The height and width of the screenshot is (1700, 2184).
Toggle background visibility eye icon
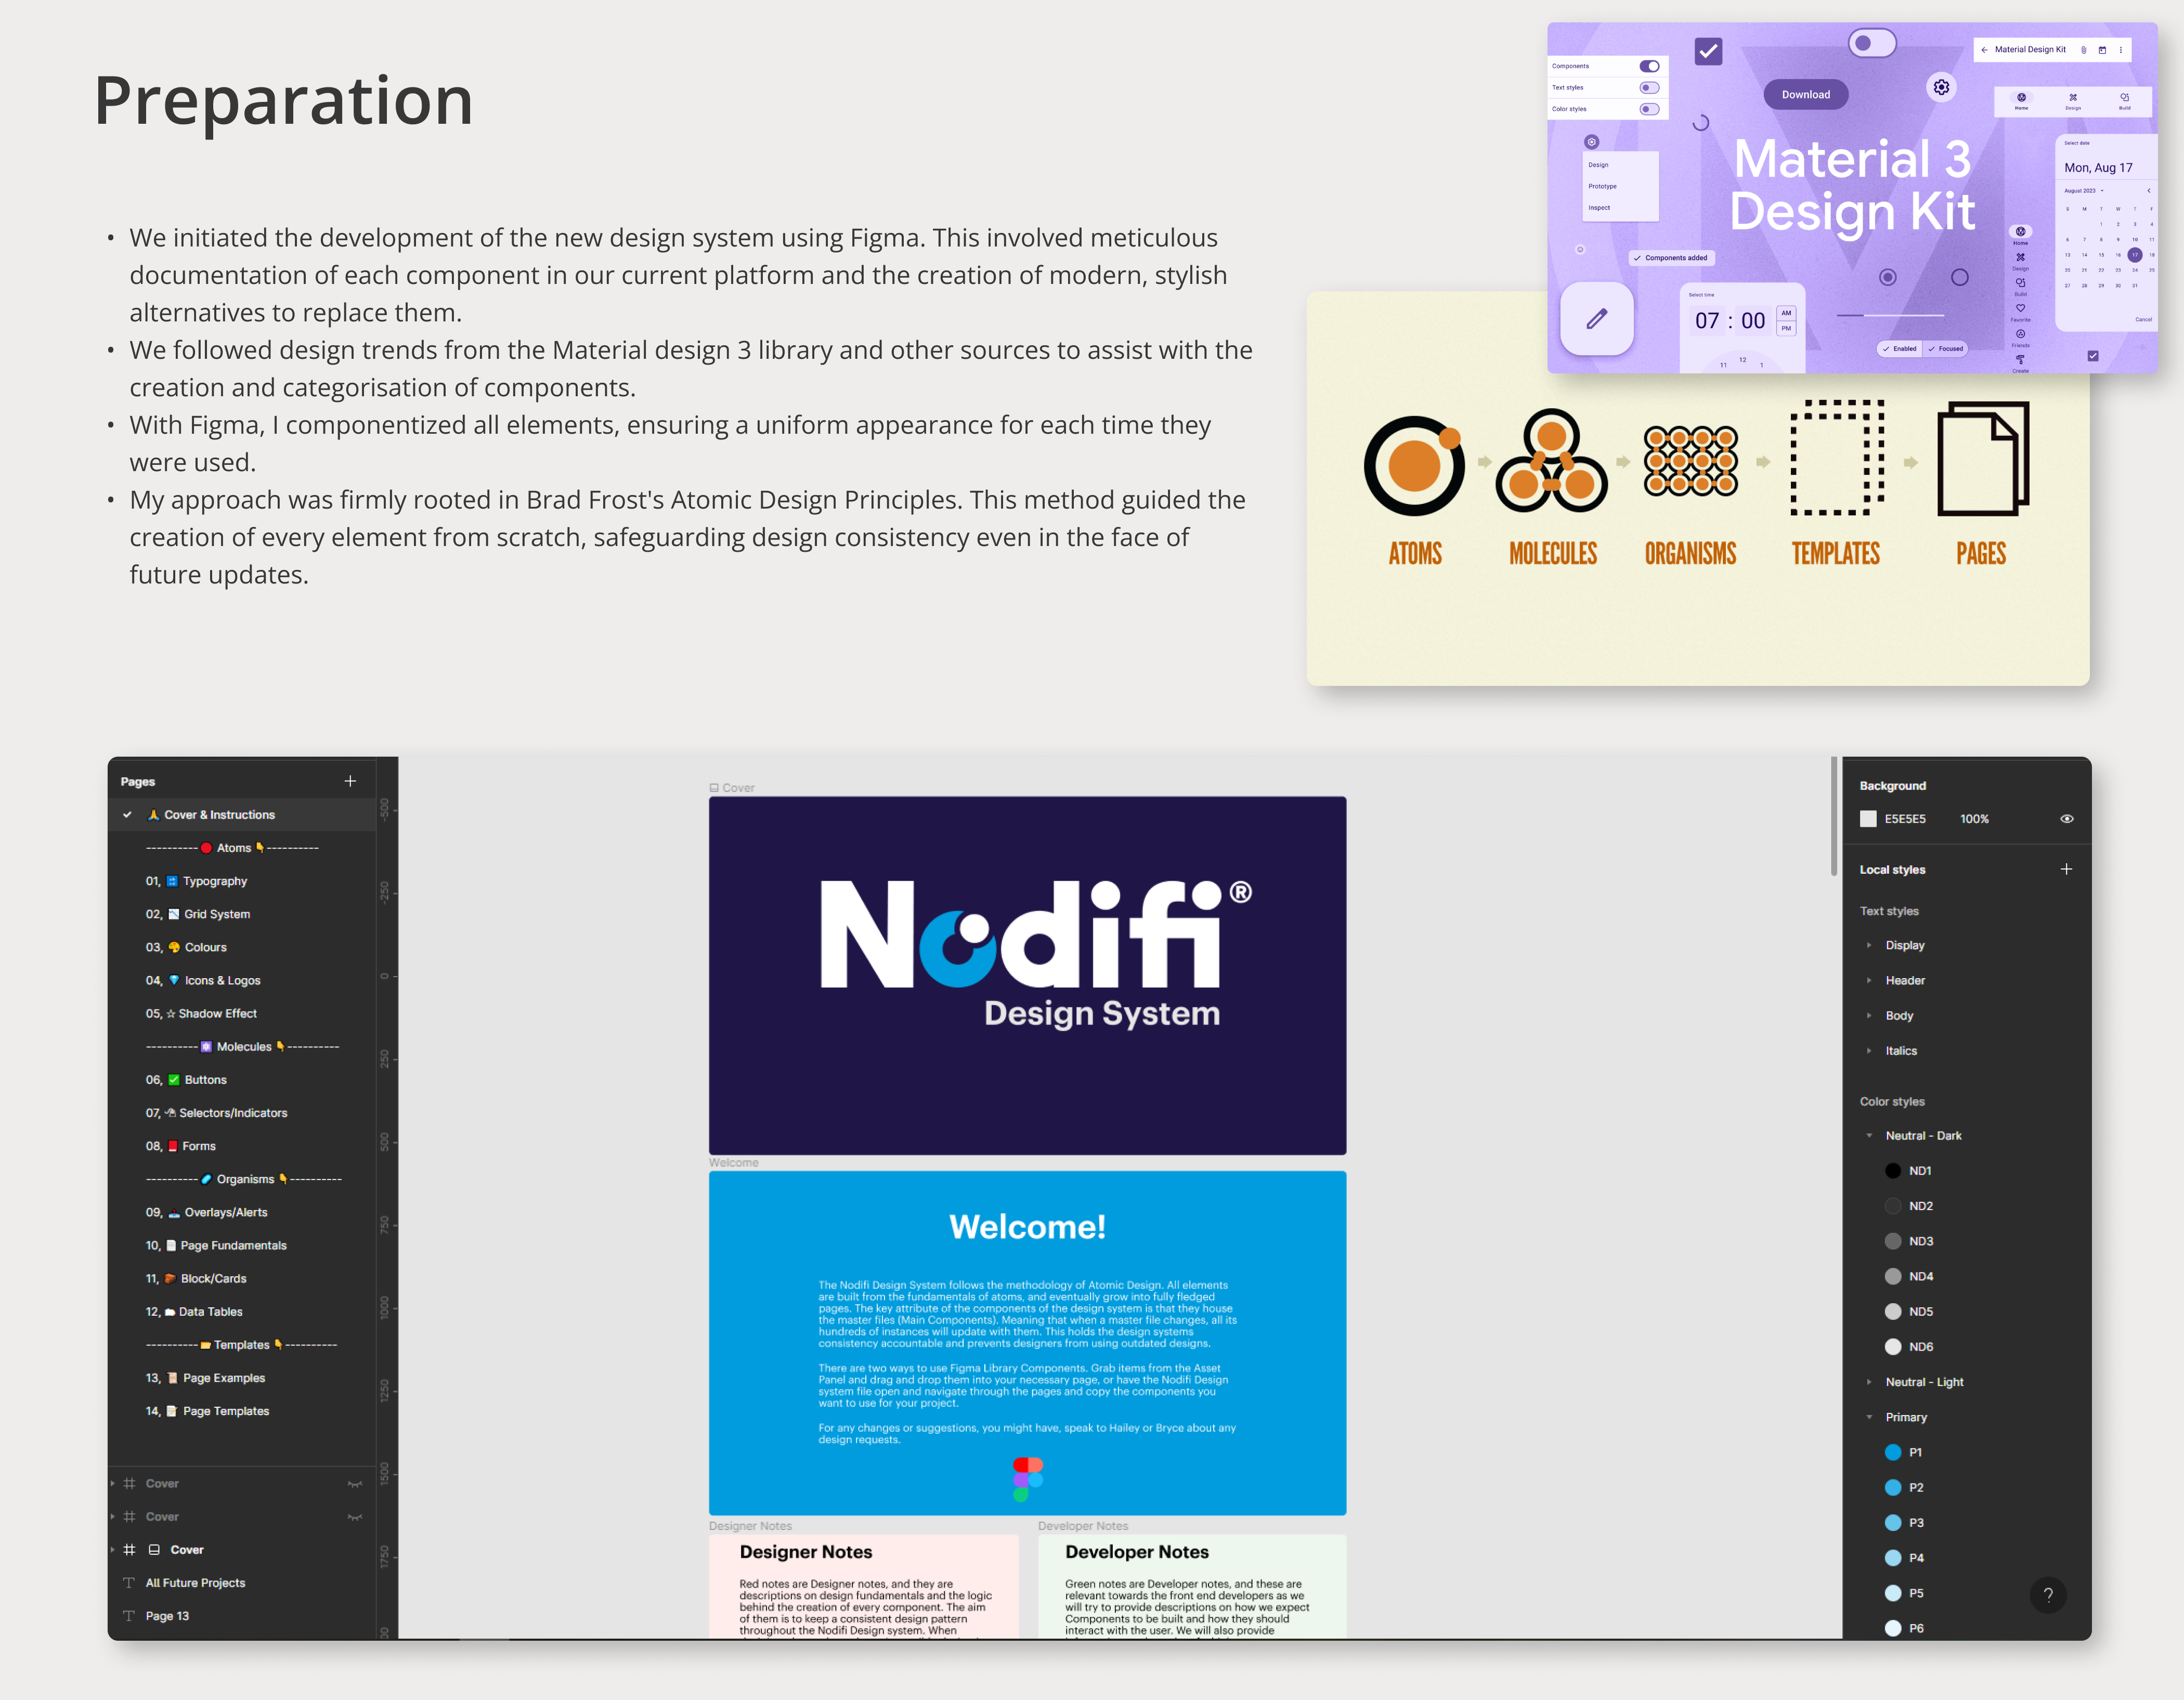[x=2066, y=819]
